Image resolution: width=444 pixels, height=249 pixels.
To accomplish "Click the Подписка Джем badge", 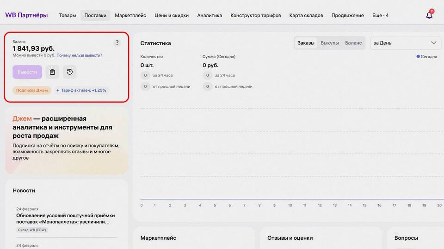I will click(x=32, y=90).
